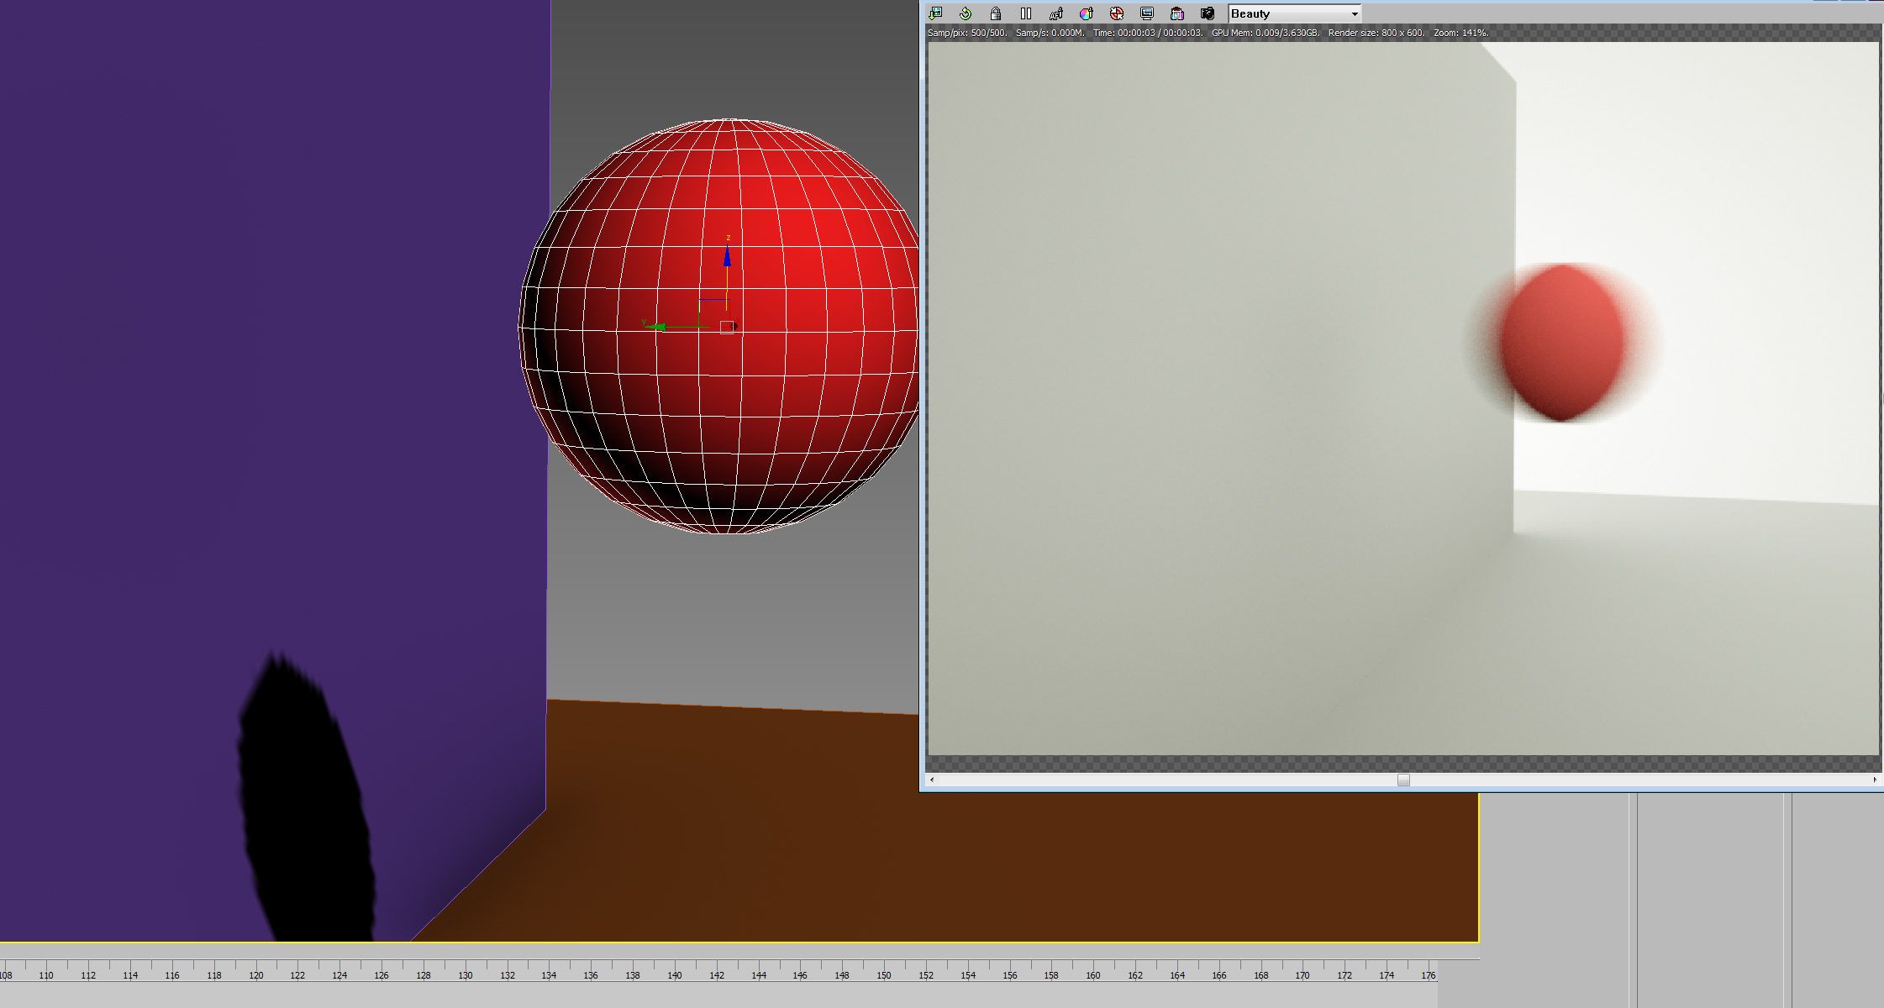Screen dimensions: 1884x1008
Task: Select the material color picker tool
Action: 1087,13
